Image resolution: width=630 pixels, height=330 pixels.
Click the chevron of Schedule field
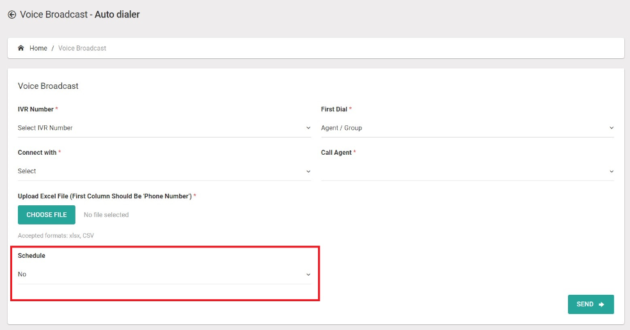point(308,274)
